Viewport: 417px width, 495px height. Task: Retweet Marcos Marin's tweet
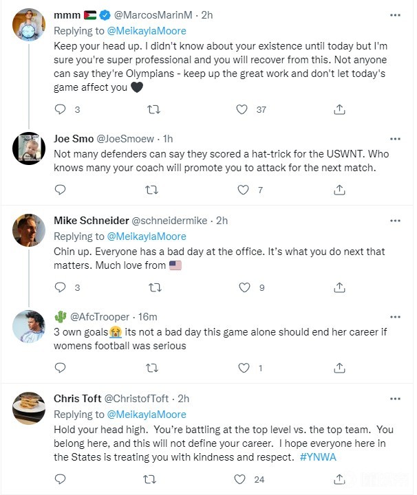coord(154,109)
